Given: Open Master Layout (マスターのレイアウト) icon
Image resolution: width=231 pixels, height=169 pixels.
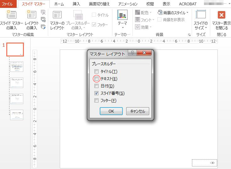Looking at the screenshot, I should point(57,15).
